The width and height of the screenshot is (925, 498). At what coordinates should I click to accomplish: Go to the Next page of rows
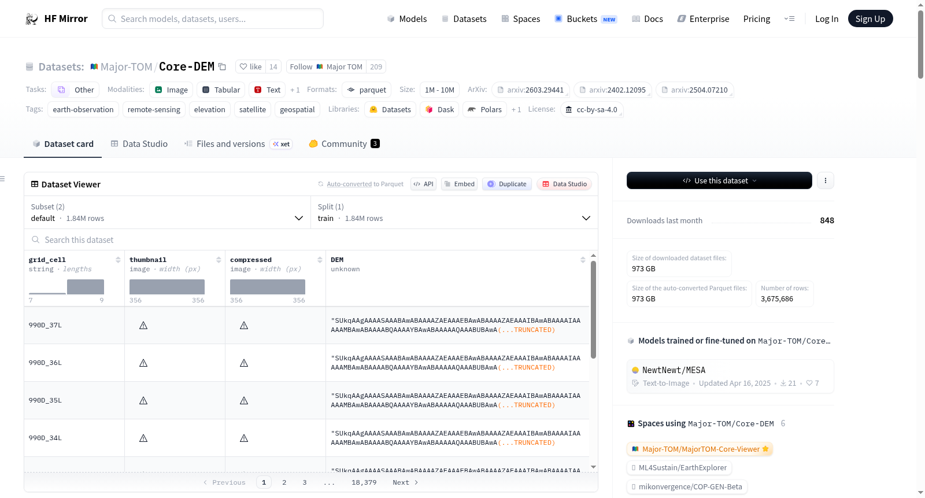405,482
